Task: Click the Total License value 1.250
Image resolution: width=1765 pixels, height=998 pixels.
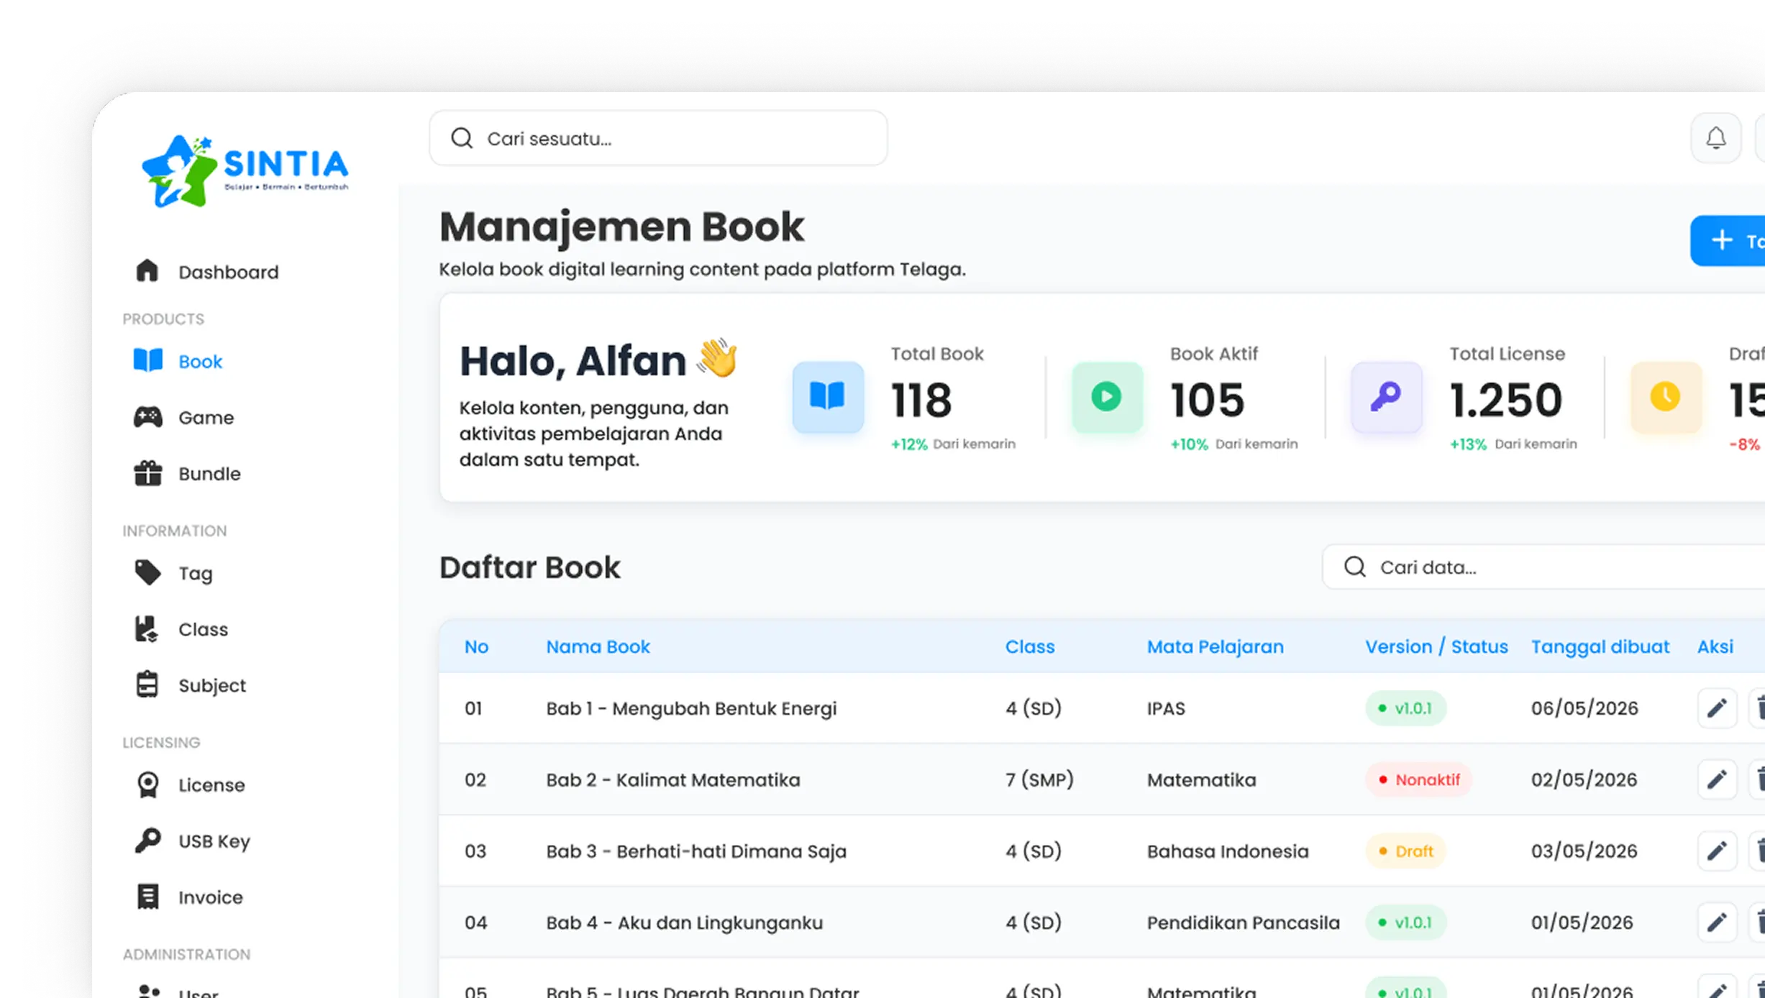Action: coord(1506,400)
